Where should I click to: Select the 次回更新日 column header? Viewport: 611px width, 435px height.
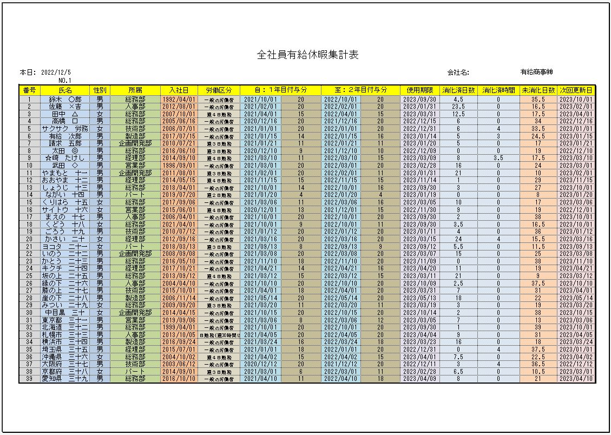[576, 90]
